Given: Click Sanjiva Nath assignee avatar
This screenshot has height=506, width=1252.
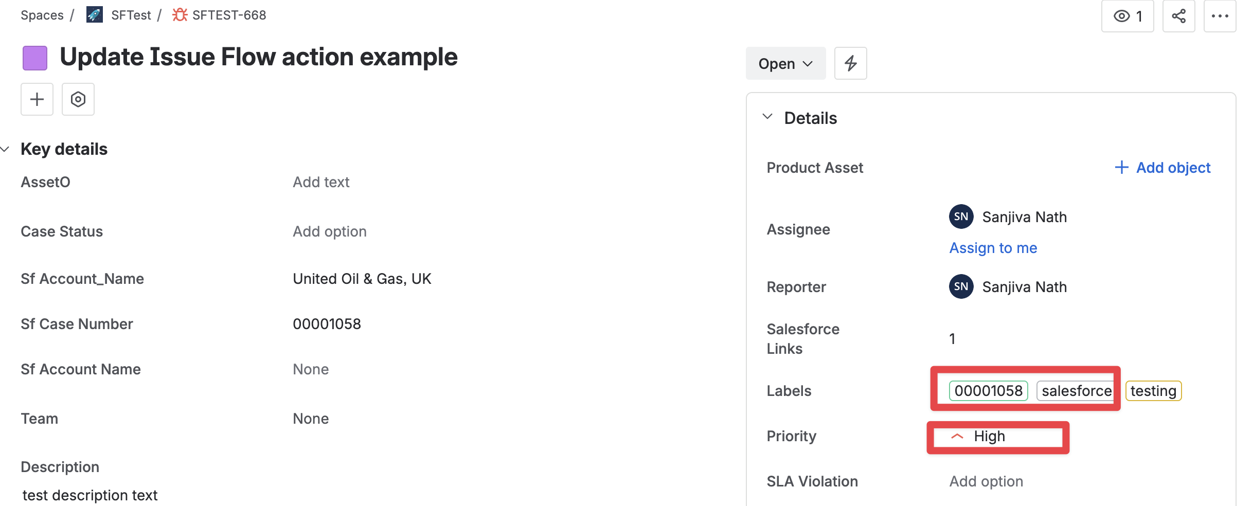Looking at the screenshot, I should pos(961,216).
